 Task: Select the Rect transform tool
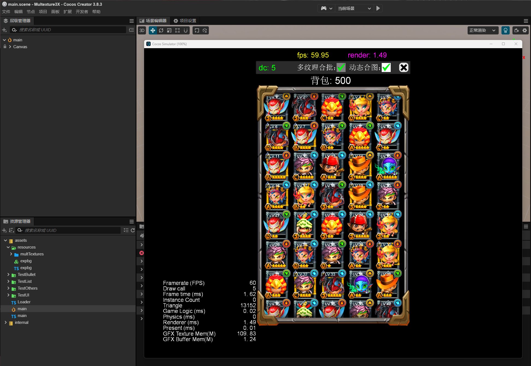177,30
